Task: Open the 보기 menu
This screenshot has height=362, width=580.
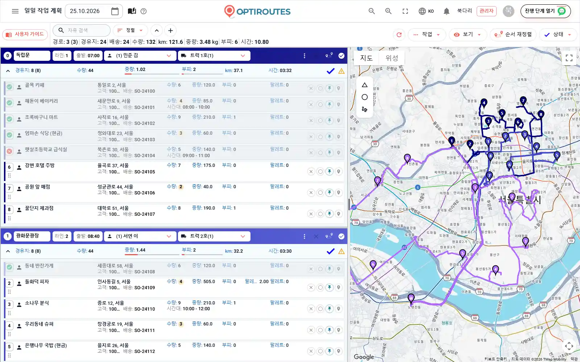Action: pos(468,34)
